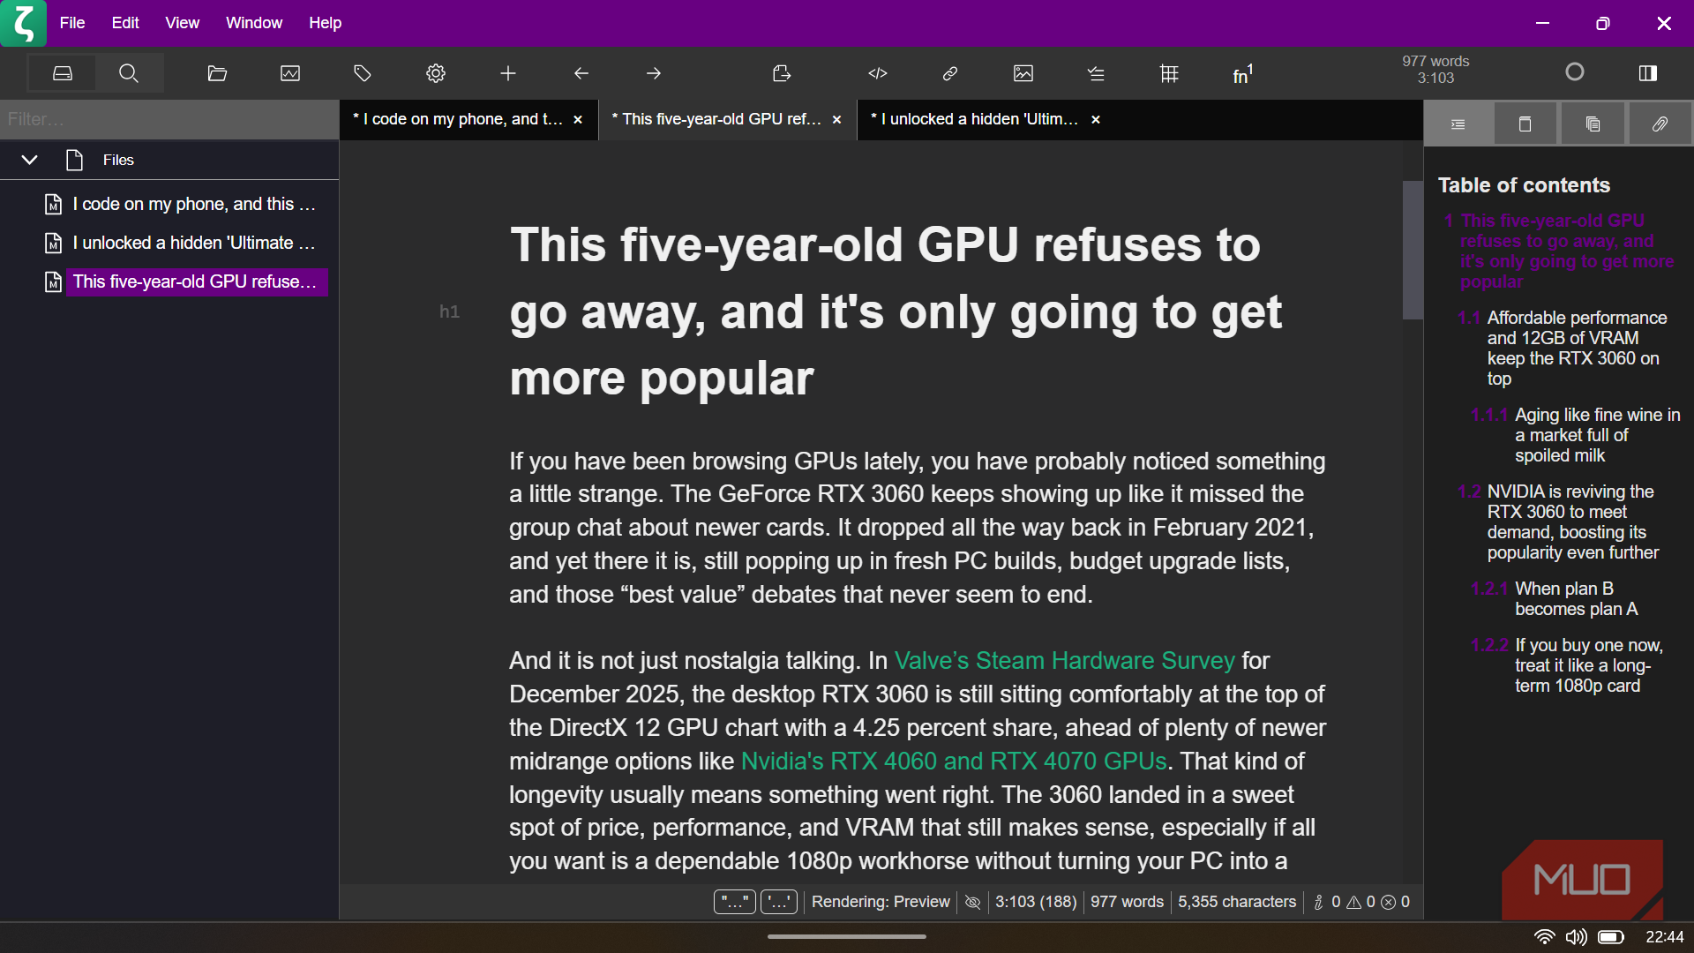
Task: Click the insert image toolbar icon
Action: point(1023,73)
